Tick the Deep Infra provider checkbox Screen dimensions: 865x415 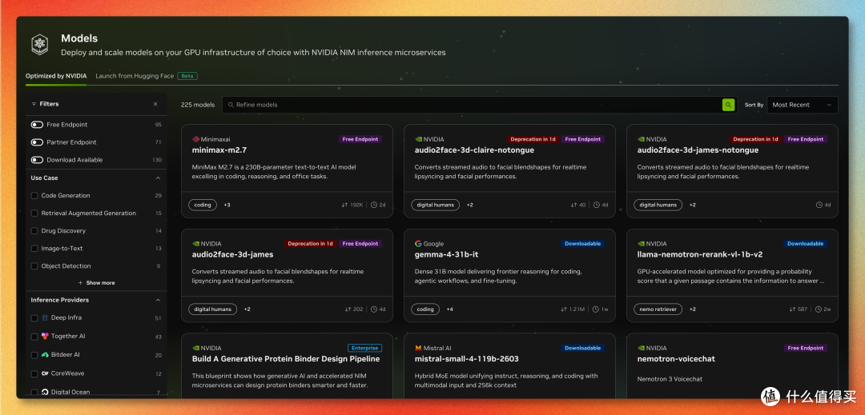(34, 318)
